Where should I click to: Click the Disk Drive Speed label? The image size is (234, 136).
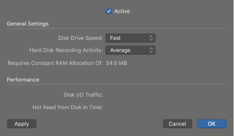81,38
